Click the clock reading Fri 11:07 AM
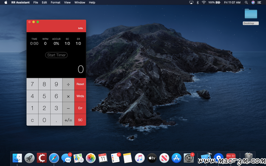Image resolution: width=266 pixels, height=166 pixels. [232, 3]
